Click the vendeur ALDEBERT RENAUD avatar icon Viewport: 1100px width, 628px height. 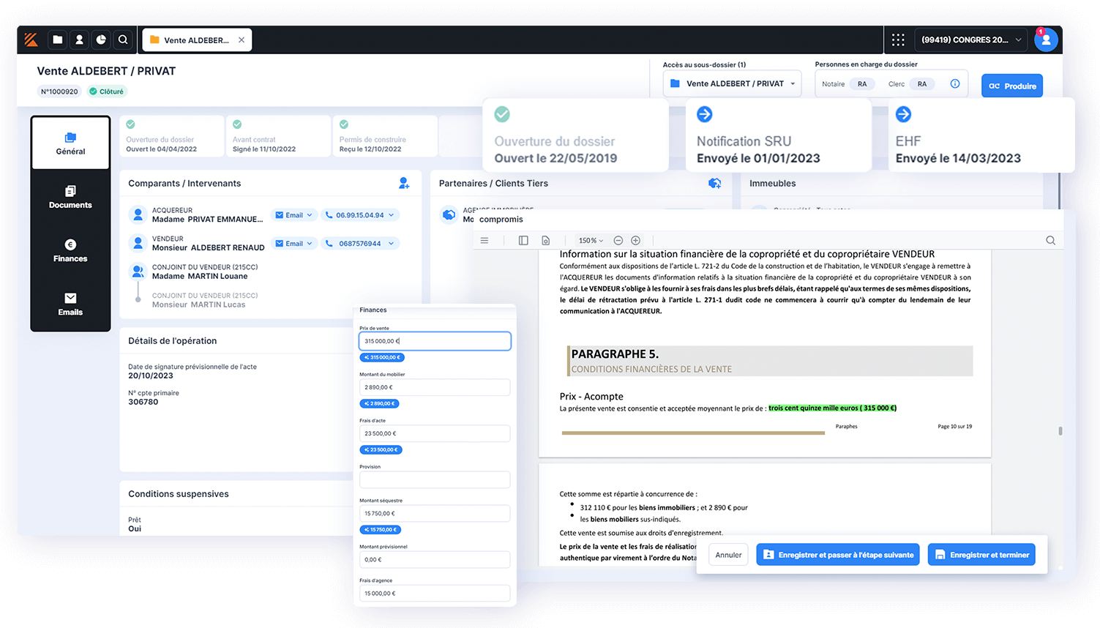pyautogui.click(x=138, y=243)
